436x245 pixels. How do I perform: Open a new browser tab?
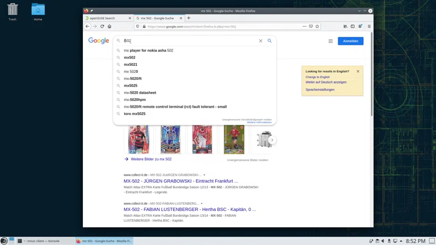pyautogui.click(x=188, y=18)
